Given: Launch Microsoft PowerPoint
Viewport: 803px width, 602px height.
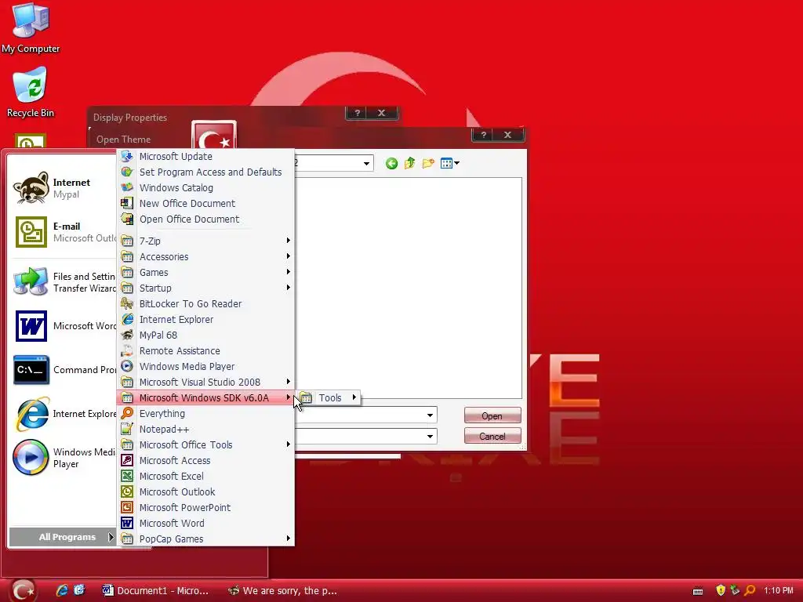Looking at the screenshot, I should (206, 508).
